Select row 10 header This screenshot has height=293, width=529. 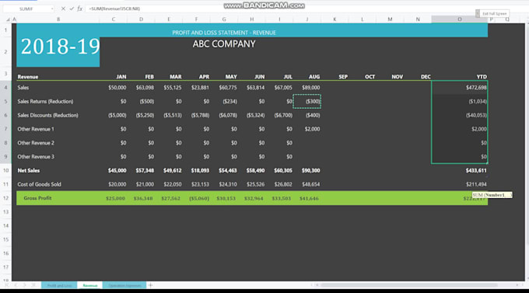(x=5, y=170)
